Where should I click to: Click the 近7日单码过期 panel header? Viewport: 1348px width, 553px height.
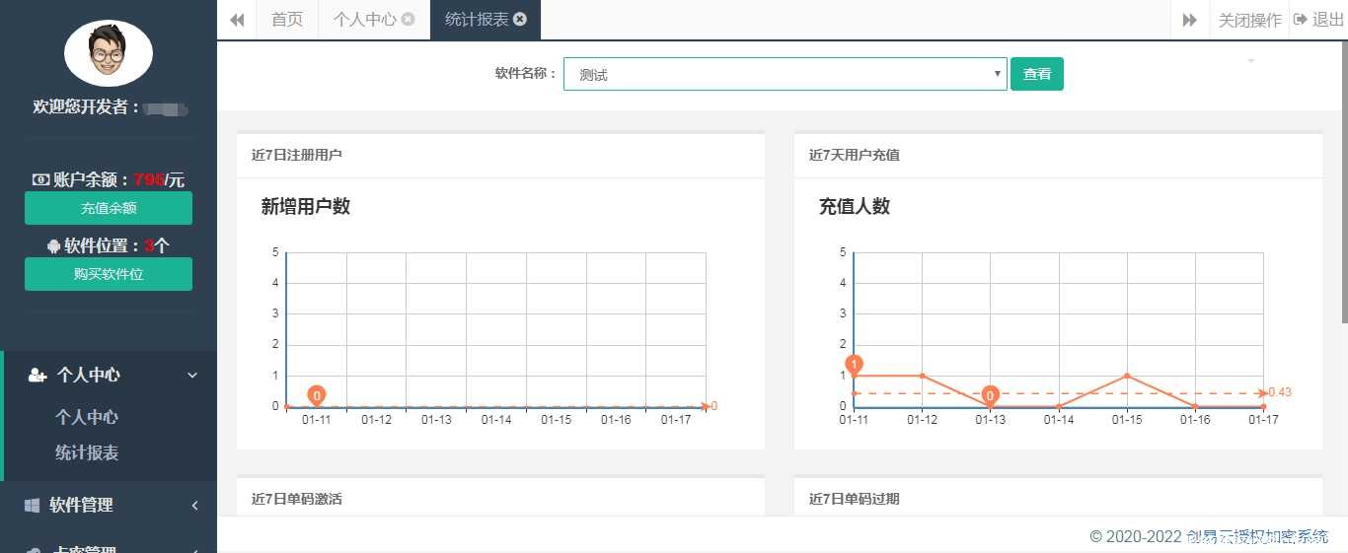[x=1058, y=498]
